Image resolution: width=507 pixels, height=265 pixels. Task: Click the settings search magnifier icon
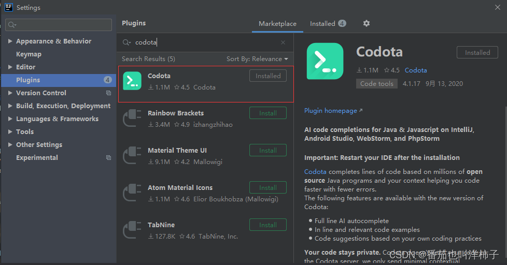tap(12, 25)
